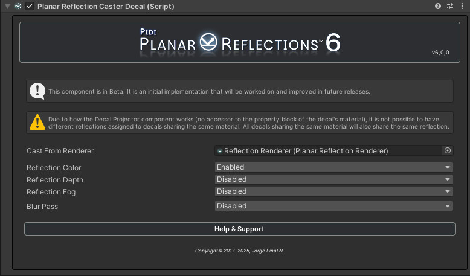
Task: Click the Planar Reflection Caster Decal title
Action: tap(106, 6)
